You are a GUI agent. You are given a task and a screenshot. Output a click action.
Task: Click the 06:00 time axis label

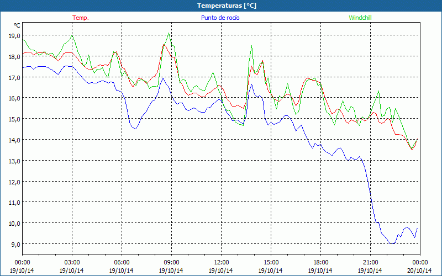122,263
